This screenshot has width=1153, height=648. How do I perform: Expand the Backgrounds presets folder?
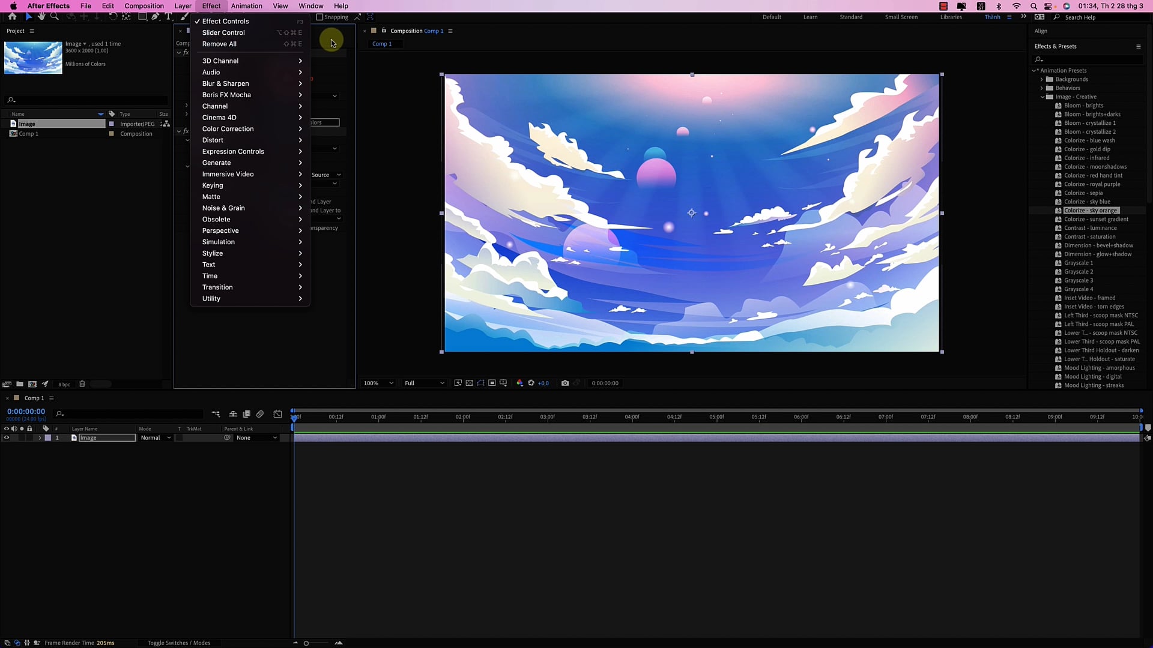(x=1042, y=79)
